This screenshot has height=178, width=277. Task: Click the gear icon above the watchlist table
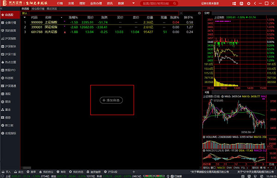(199, 13)
